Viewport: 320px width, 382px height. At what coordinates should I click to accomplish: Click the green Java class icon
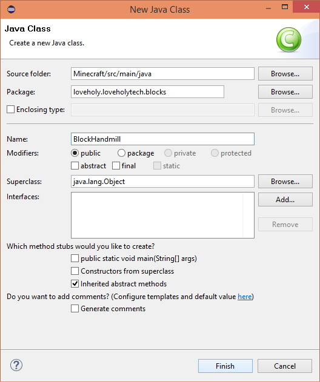288,40
